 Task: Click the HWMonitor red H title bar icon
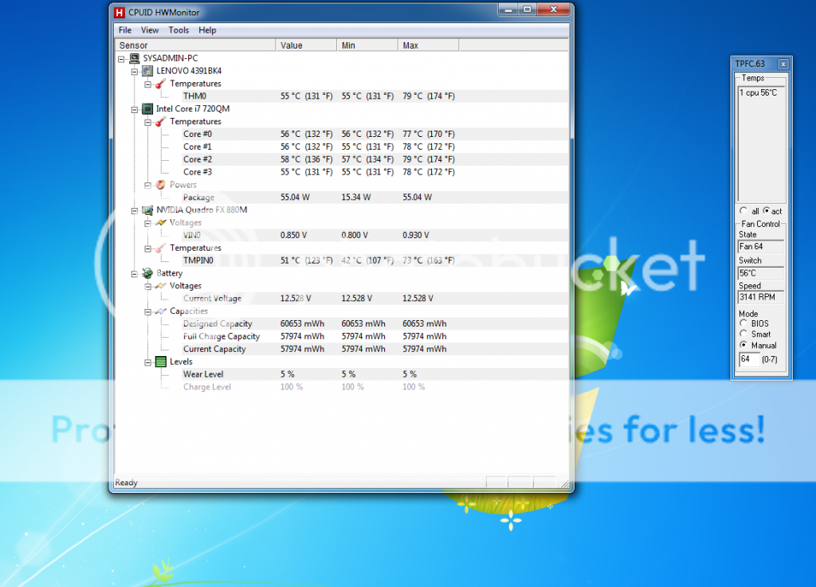[120, 12]
